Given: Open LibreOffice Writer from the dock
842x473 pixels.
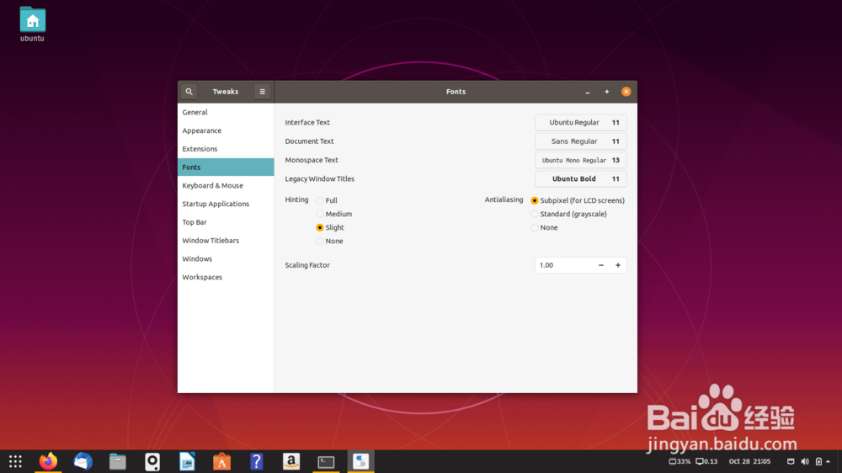Looking at the screenshot, I should (x=187, y=461).
